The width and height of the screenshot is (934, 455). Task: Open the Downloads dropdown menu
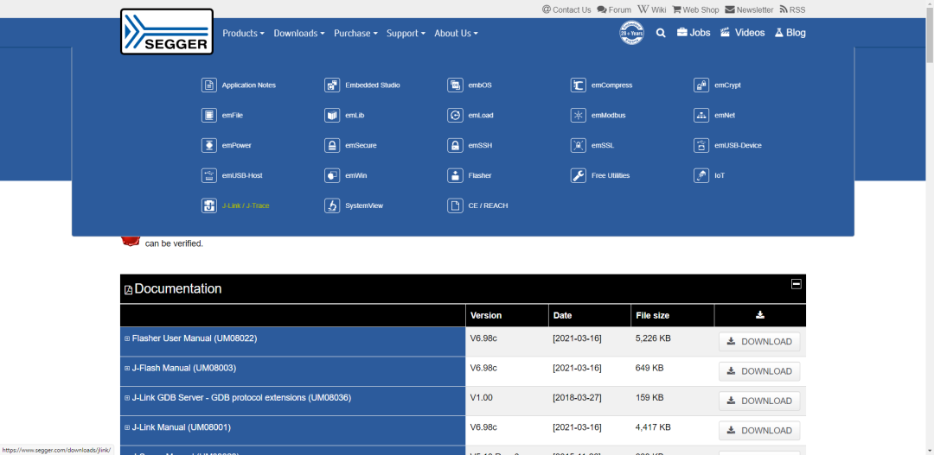299,34
